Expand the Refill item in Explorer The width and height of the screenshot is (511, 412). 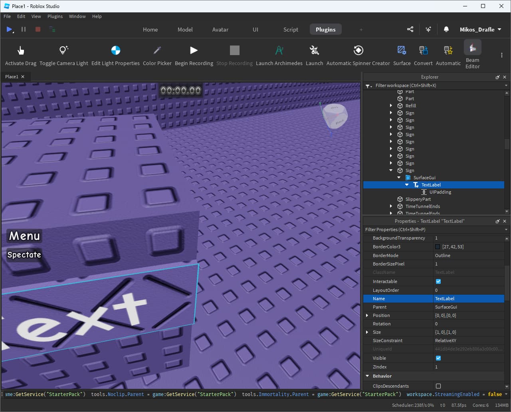[391, 106]
